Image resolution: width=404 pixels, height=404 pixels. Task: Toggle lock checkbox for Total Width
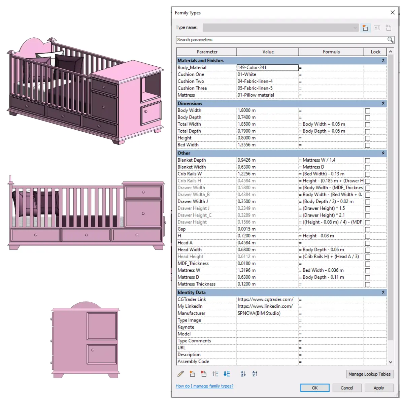click(368, 125)
